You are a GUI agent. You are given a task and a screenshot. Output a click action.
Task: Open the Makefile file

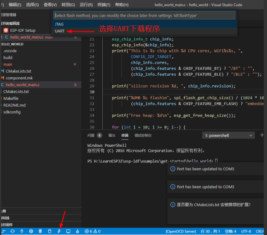pyautogui.click(x=41, y=98)
